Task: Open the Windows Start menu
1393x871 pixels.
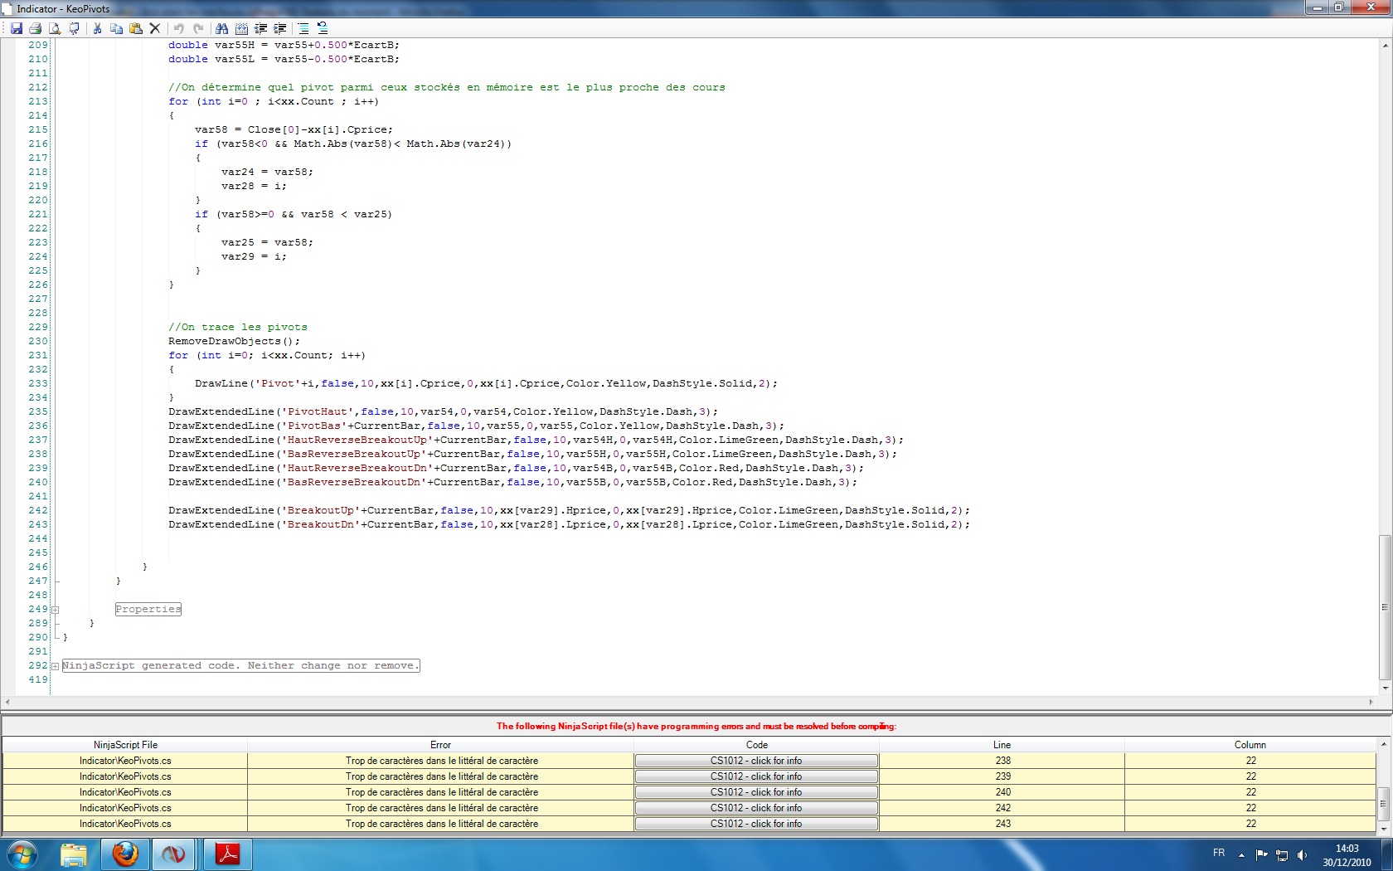Action: (22, 854)
